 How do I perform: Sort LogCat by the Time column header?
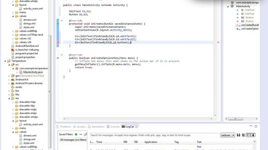point(99,142)
